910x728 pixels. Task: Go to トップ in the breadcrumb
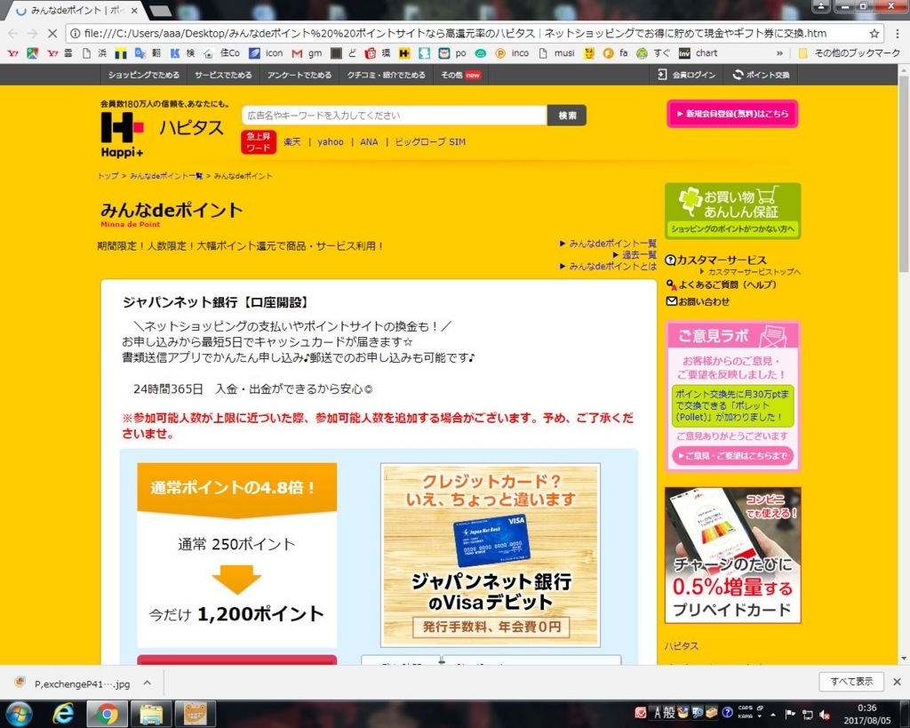click(108, 176)
